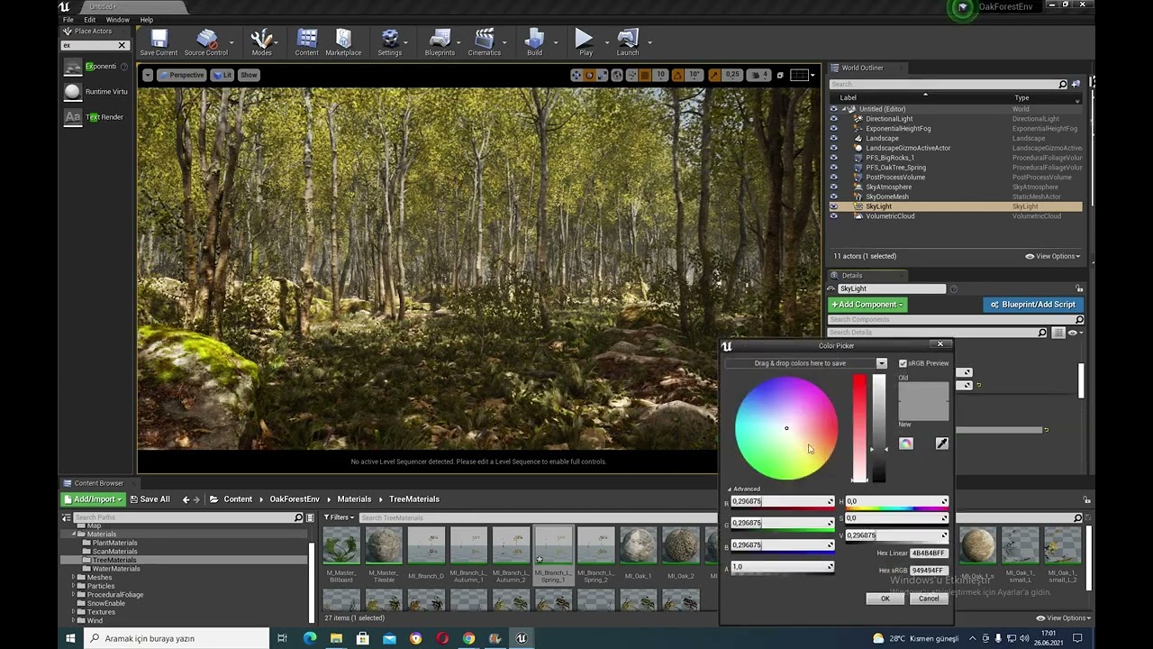Click the Show button in viewport
Viewport: 1153px width, 649px height.
point(250,75)
